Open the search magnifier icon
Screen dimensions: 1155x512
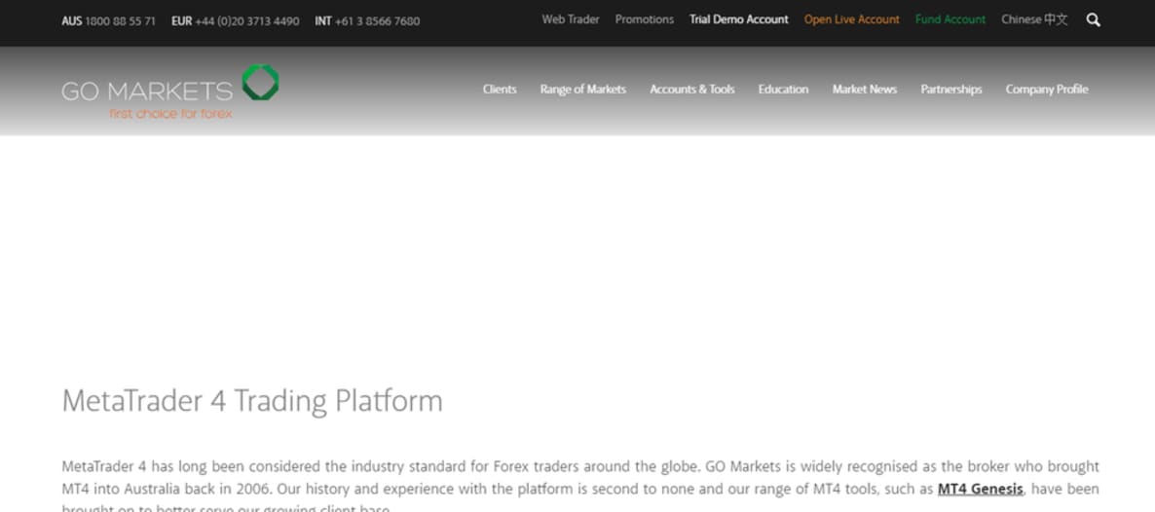pyautogui.click(x=1093, y=19)
